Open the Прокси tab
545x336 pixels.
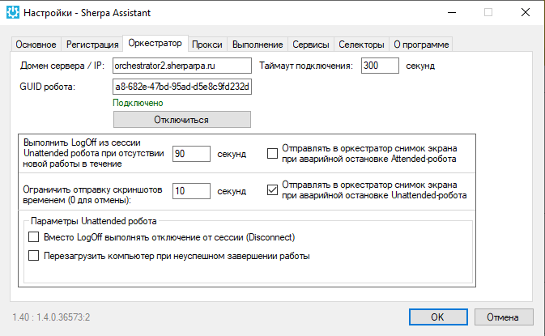(209, 45)
